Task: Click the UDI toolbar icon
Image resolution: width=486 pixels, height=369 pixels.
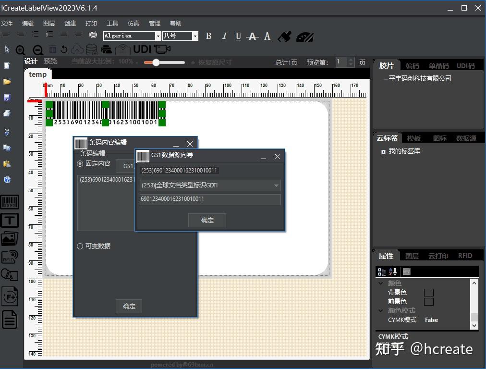Action: [x=142, y=49]
